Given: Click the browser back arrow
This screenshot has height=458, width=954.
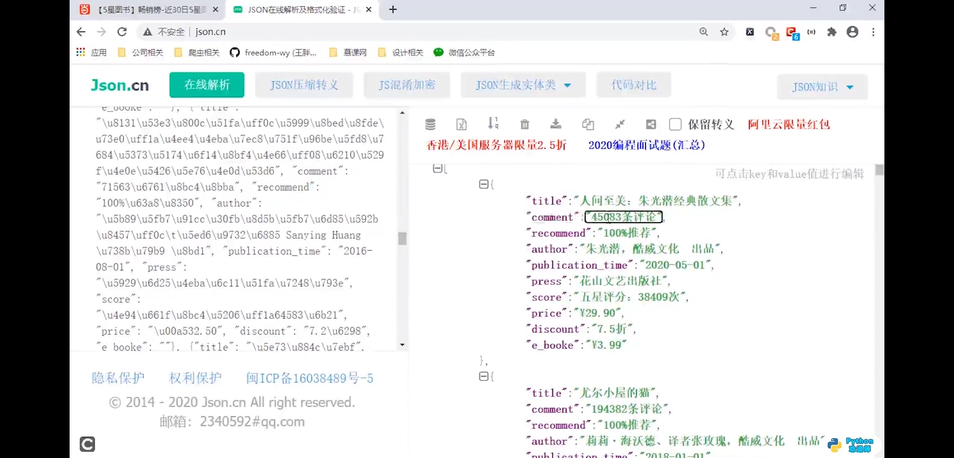Looking at the screenshot, I should click(x=81, y=32).
